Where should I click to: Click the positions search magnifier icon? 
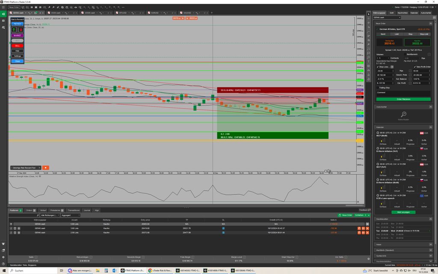(38, 215)
